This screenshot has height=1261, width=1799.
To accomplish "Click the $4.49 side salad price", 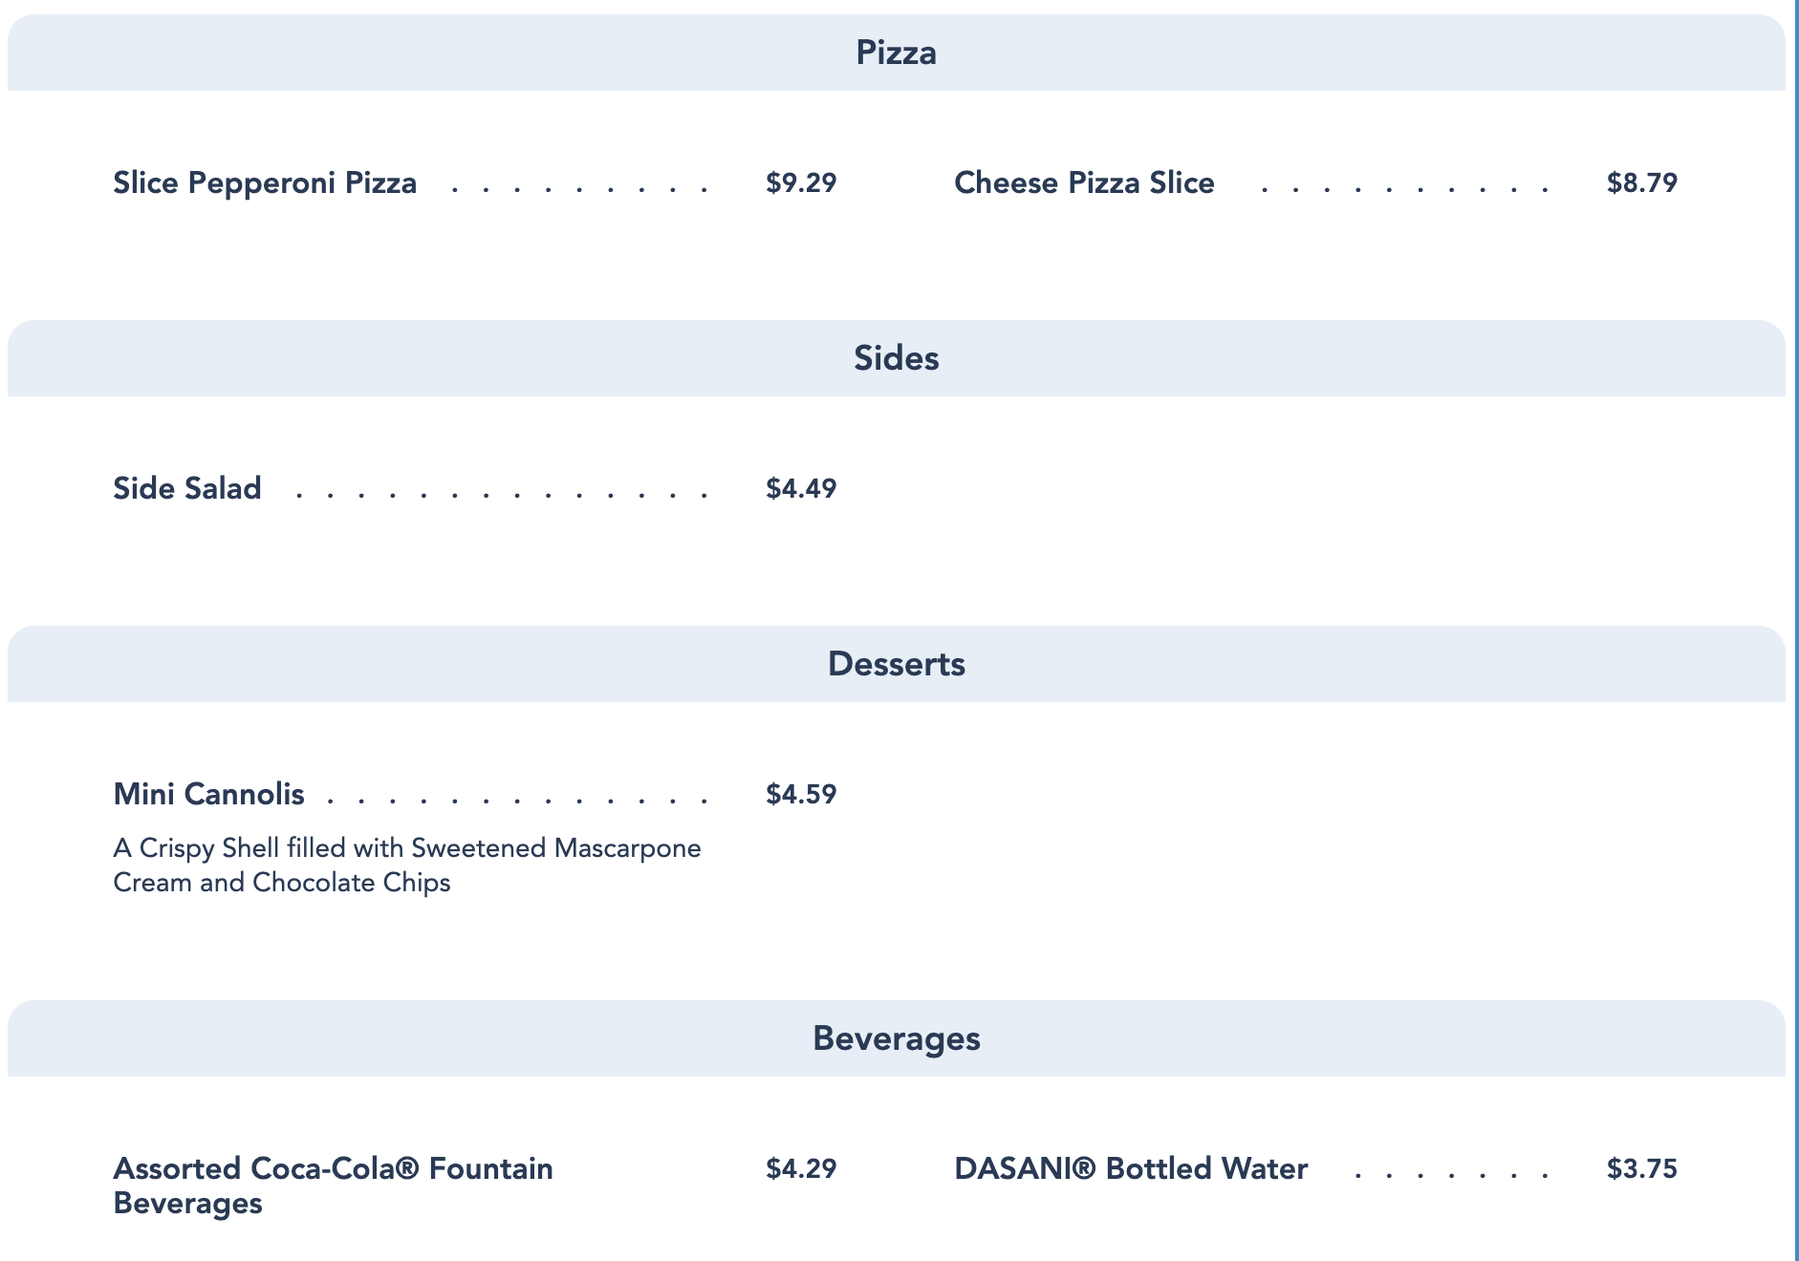I will pos(801,488).
